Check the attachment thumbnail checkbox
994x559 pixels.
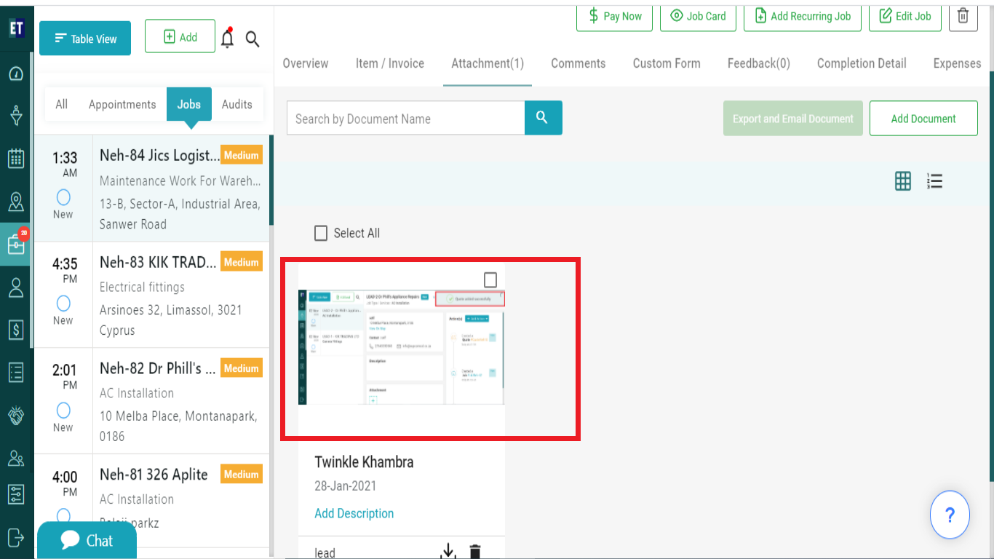coord(490,280)
